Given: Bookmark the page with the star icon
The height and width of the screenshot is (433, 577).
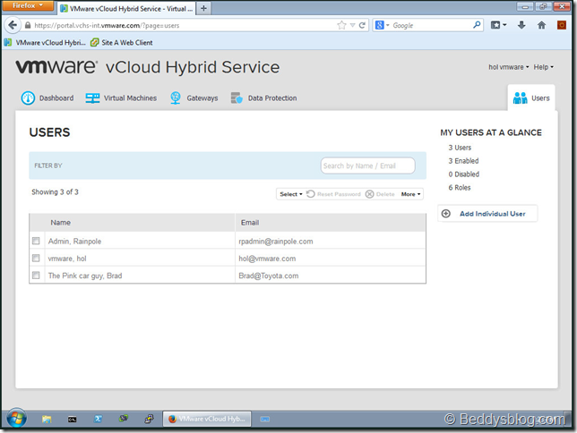Looking at the screenshot, I should [341, 26].
